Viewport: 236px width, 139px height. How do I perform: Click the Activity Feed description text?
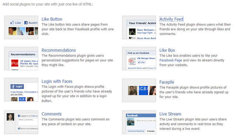[195, 29]
